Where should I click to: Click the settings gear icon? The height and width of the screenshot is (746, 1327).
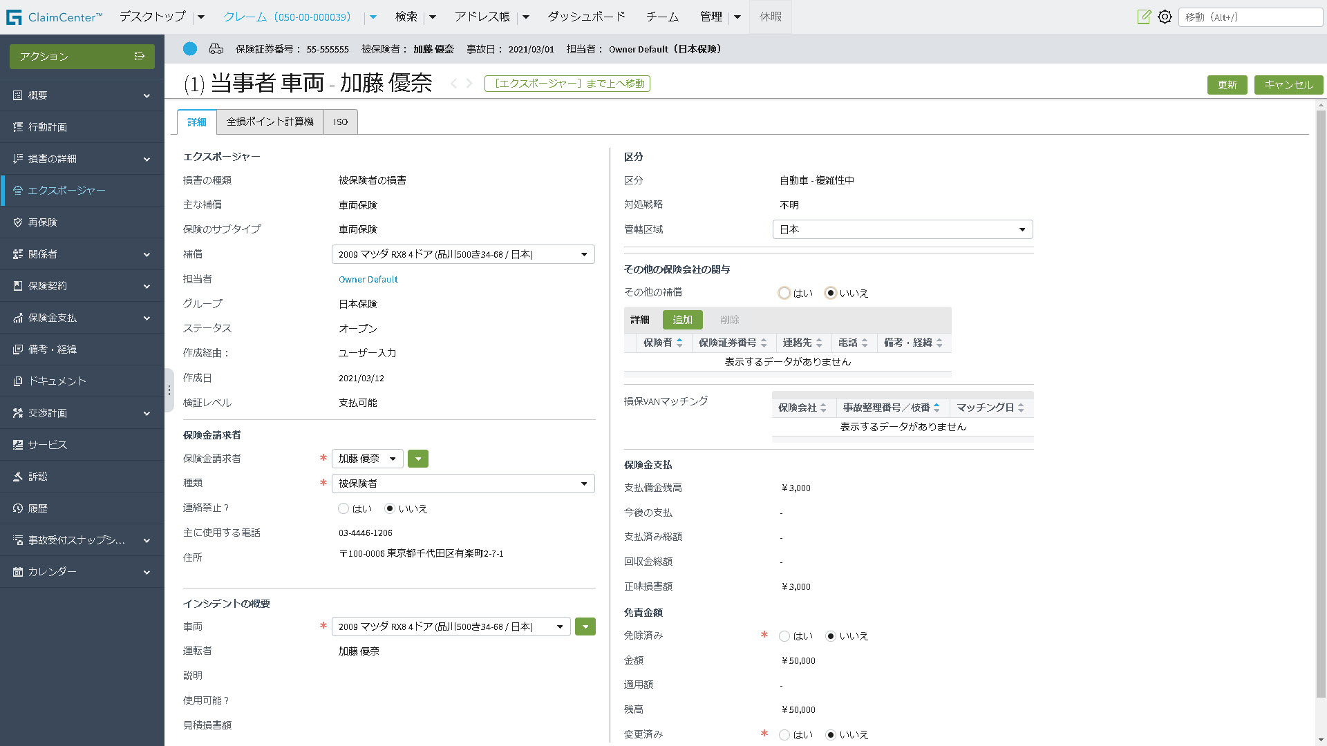pos(1165,17)
